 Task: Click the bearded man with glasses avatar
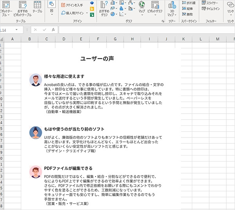[36, 80]
